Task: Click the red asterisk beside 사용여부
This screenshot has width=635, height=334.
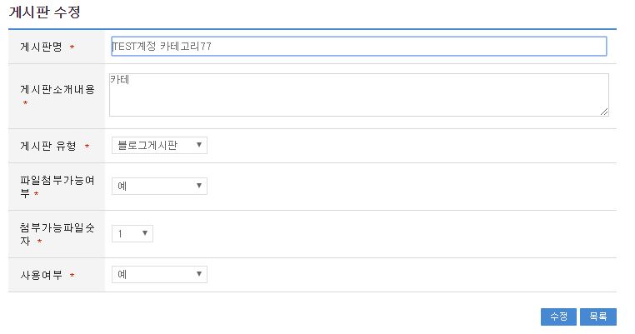Action: (72, 276)
